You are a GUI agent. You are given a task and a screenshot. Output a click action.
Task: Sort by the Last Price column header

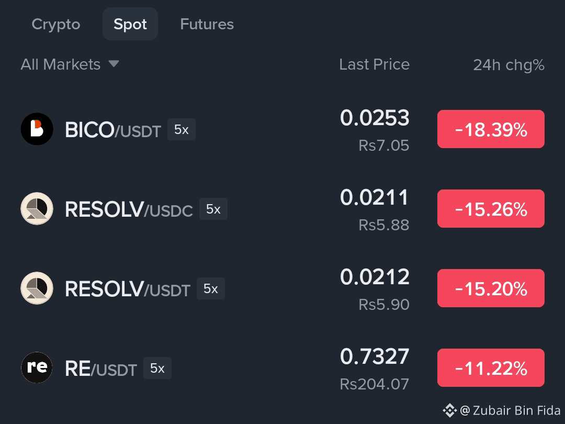coord(375,64)
